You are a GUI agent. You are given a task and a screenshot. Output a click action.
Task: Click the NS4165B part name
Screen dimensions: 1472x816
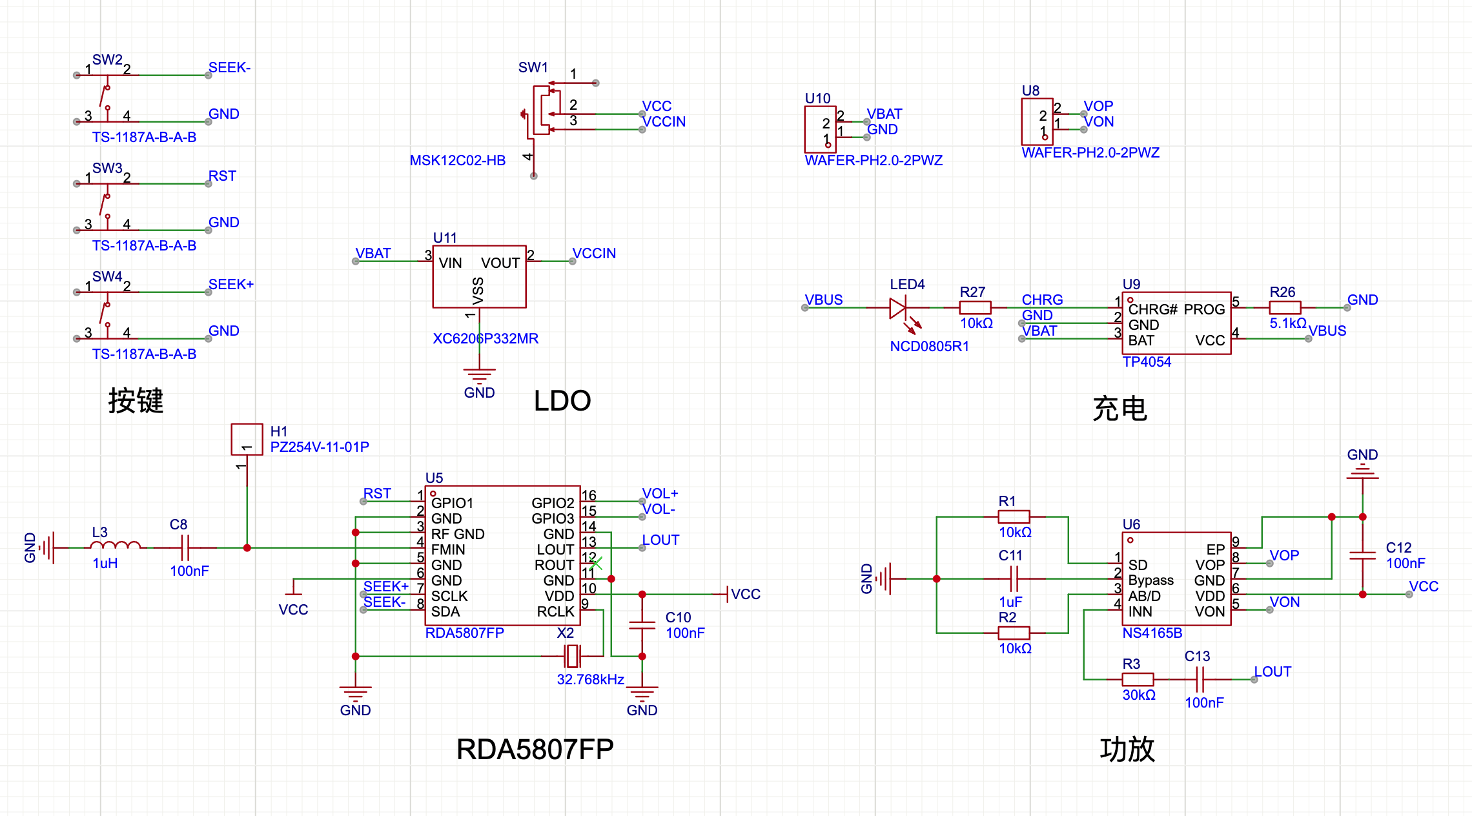point(1152,633)
